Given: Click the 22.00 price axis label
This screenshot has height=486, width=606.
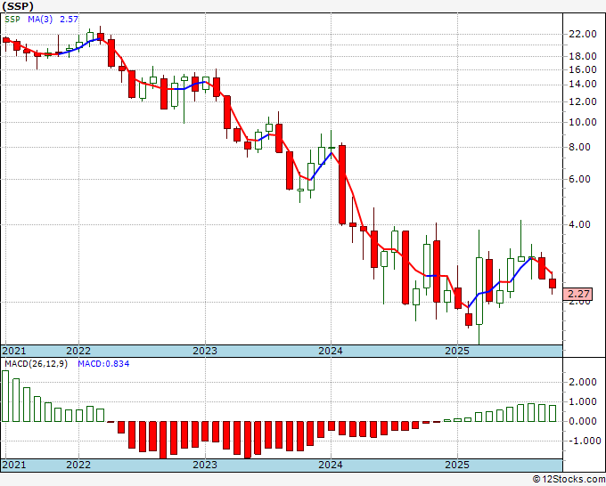Looking at the screenshot, I should click(x=583, y=34).
